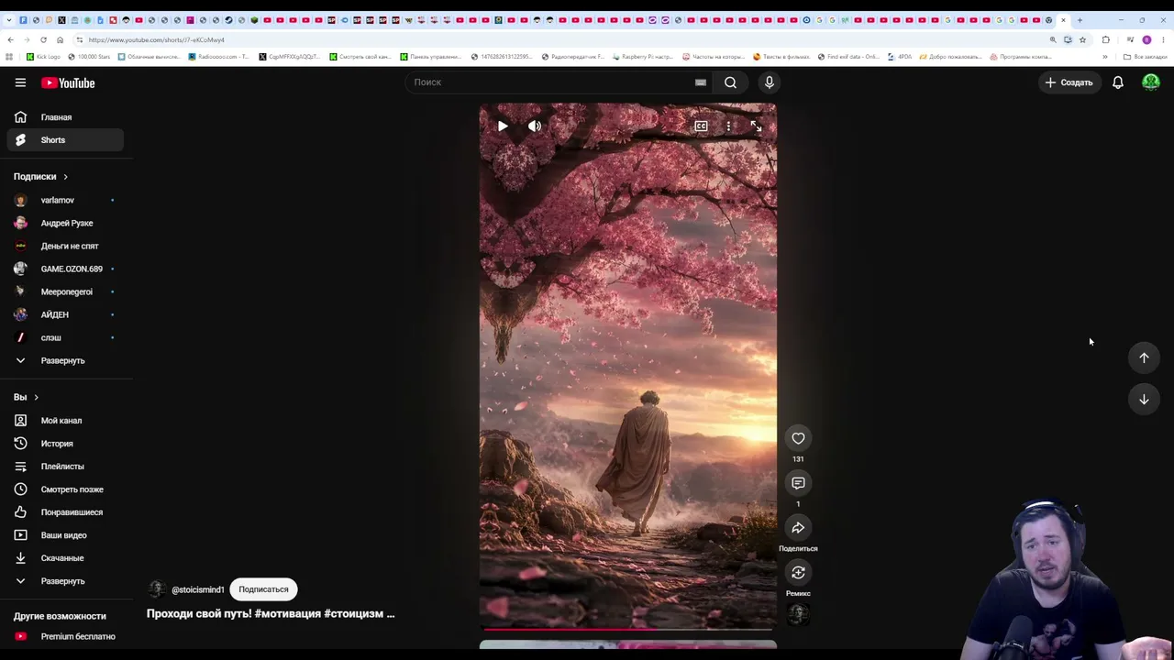Screen dimensions: 1174x660
Task: Remix this short
Action: [798, 573]
